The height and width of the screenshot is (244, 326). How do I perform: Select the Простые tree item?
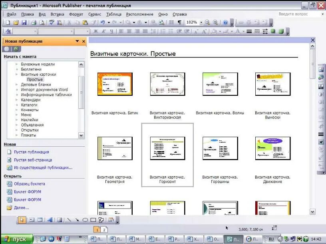point(35,79)
